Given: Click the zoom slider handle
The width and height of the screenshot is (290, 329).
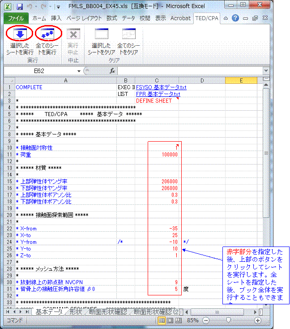Looking at the screenshot, I should pos(229,320).
